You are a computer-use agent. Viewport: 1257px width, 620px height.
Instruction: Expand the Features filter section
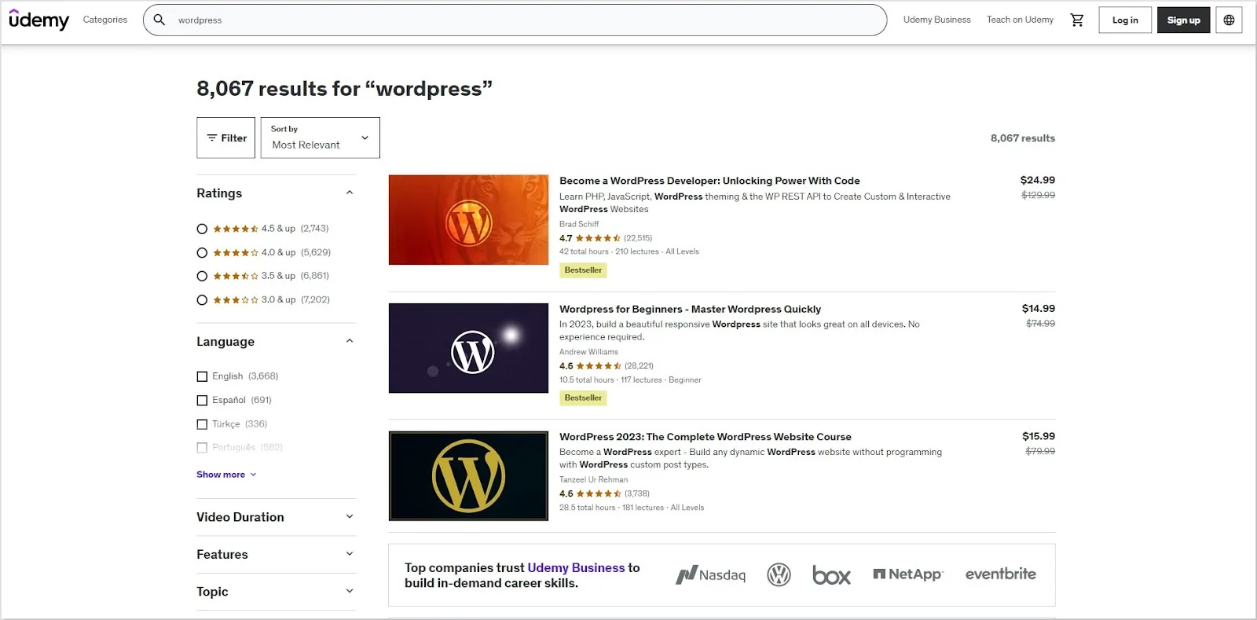350,554
